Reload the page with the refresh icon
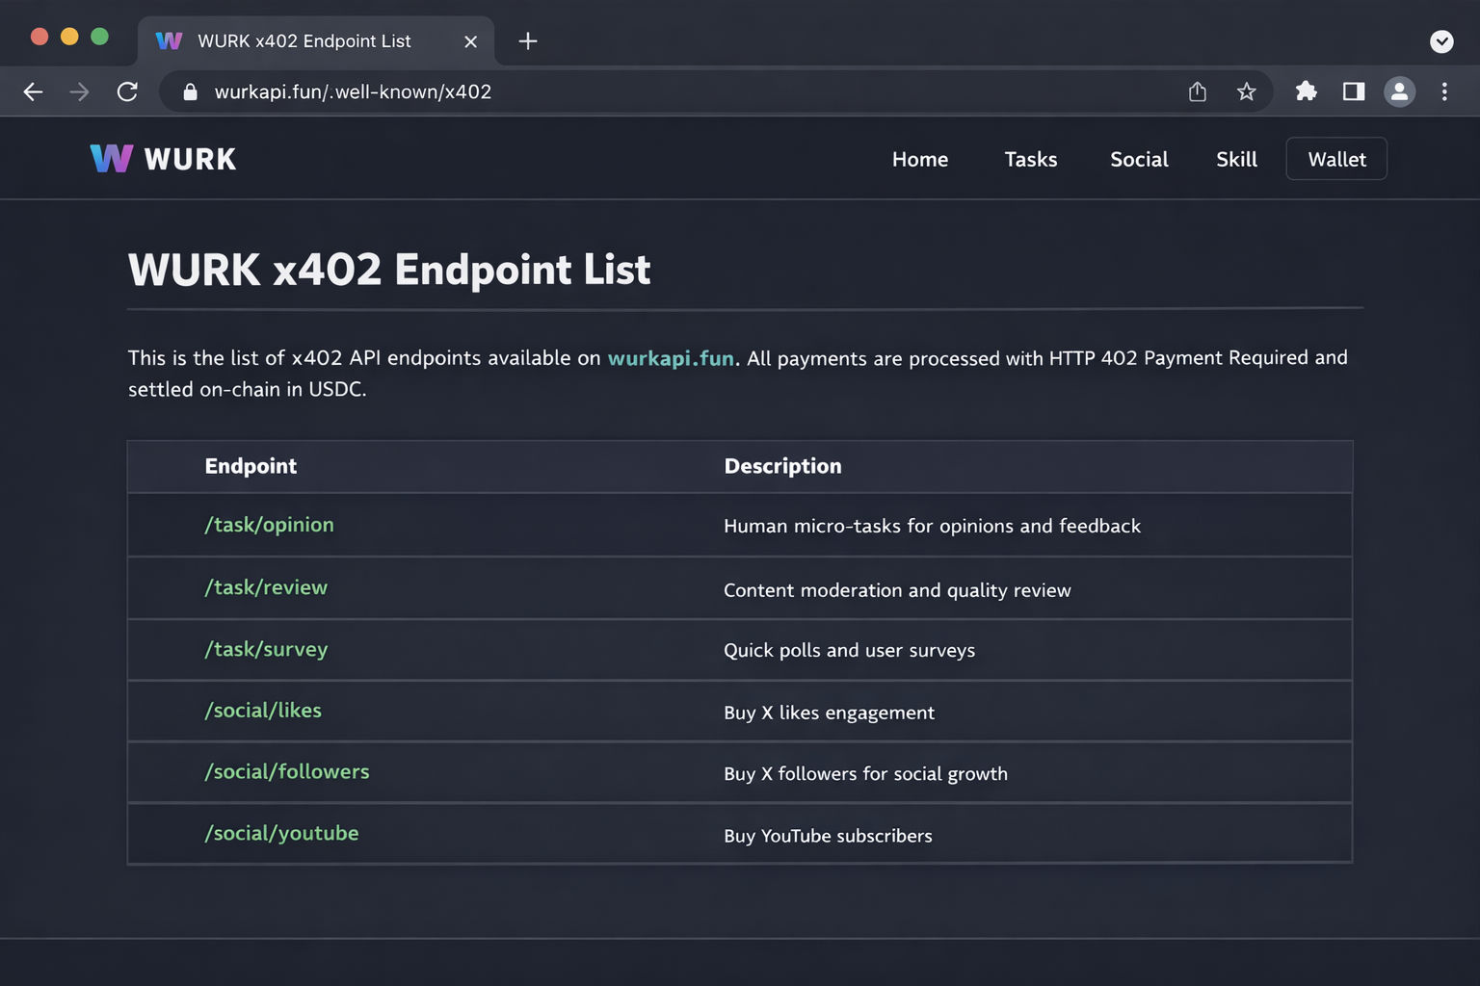 127,91
